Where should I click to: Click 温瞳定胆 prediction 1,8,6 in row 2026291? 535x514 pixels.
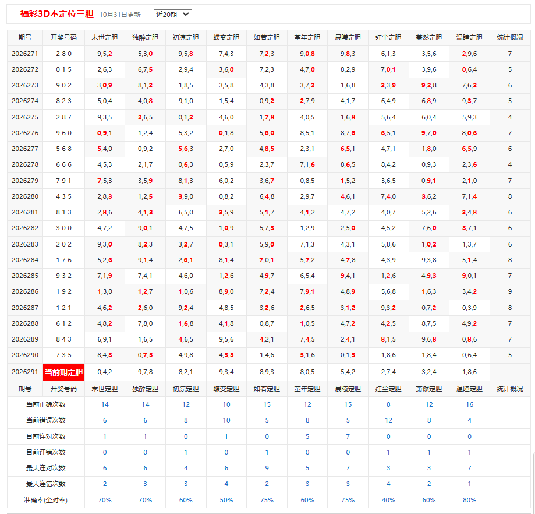click(x=469, y=372)
